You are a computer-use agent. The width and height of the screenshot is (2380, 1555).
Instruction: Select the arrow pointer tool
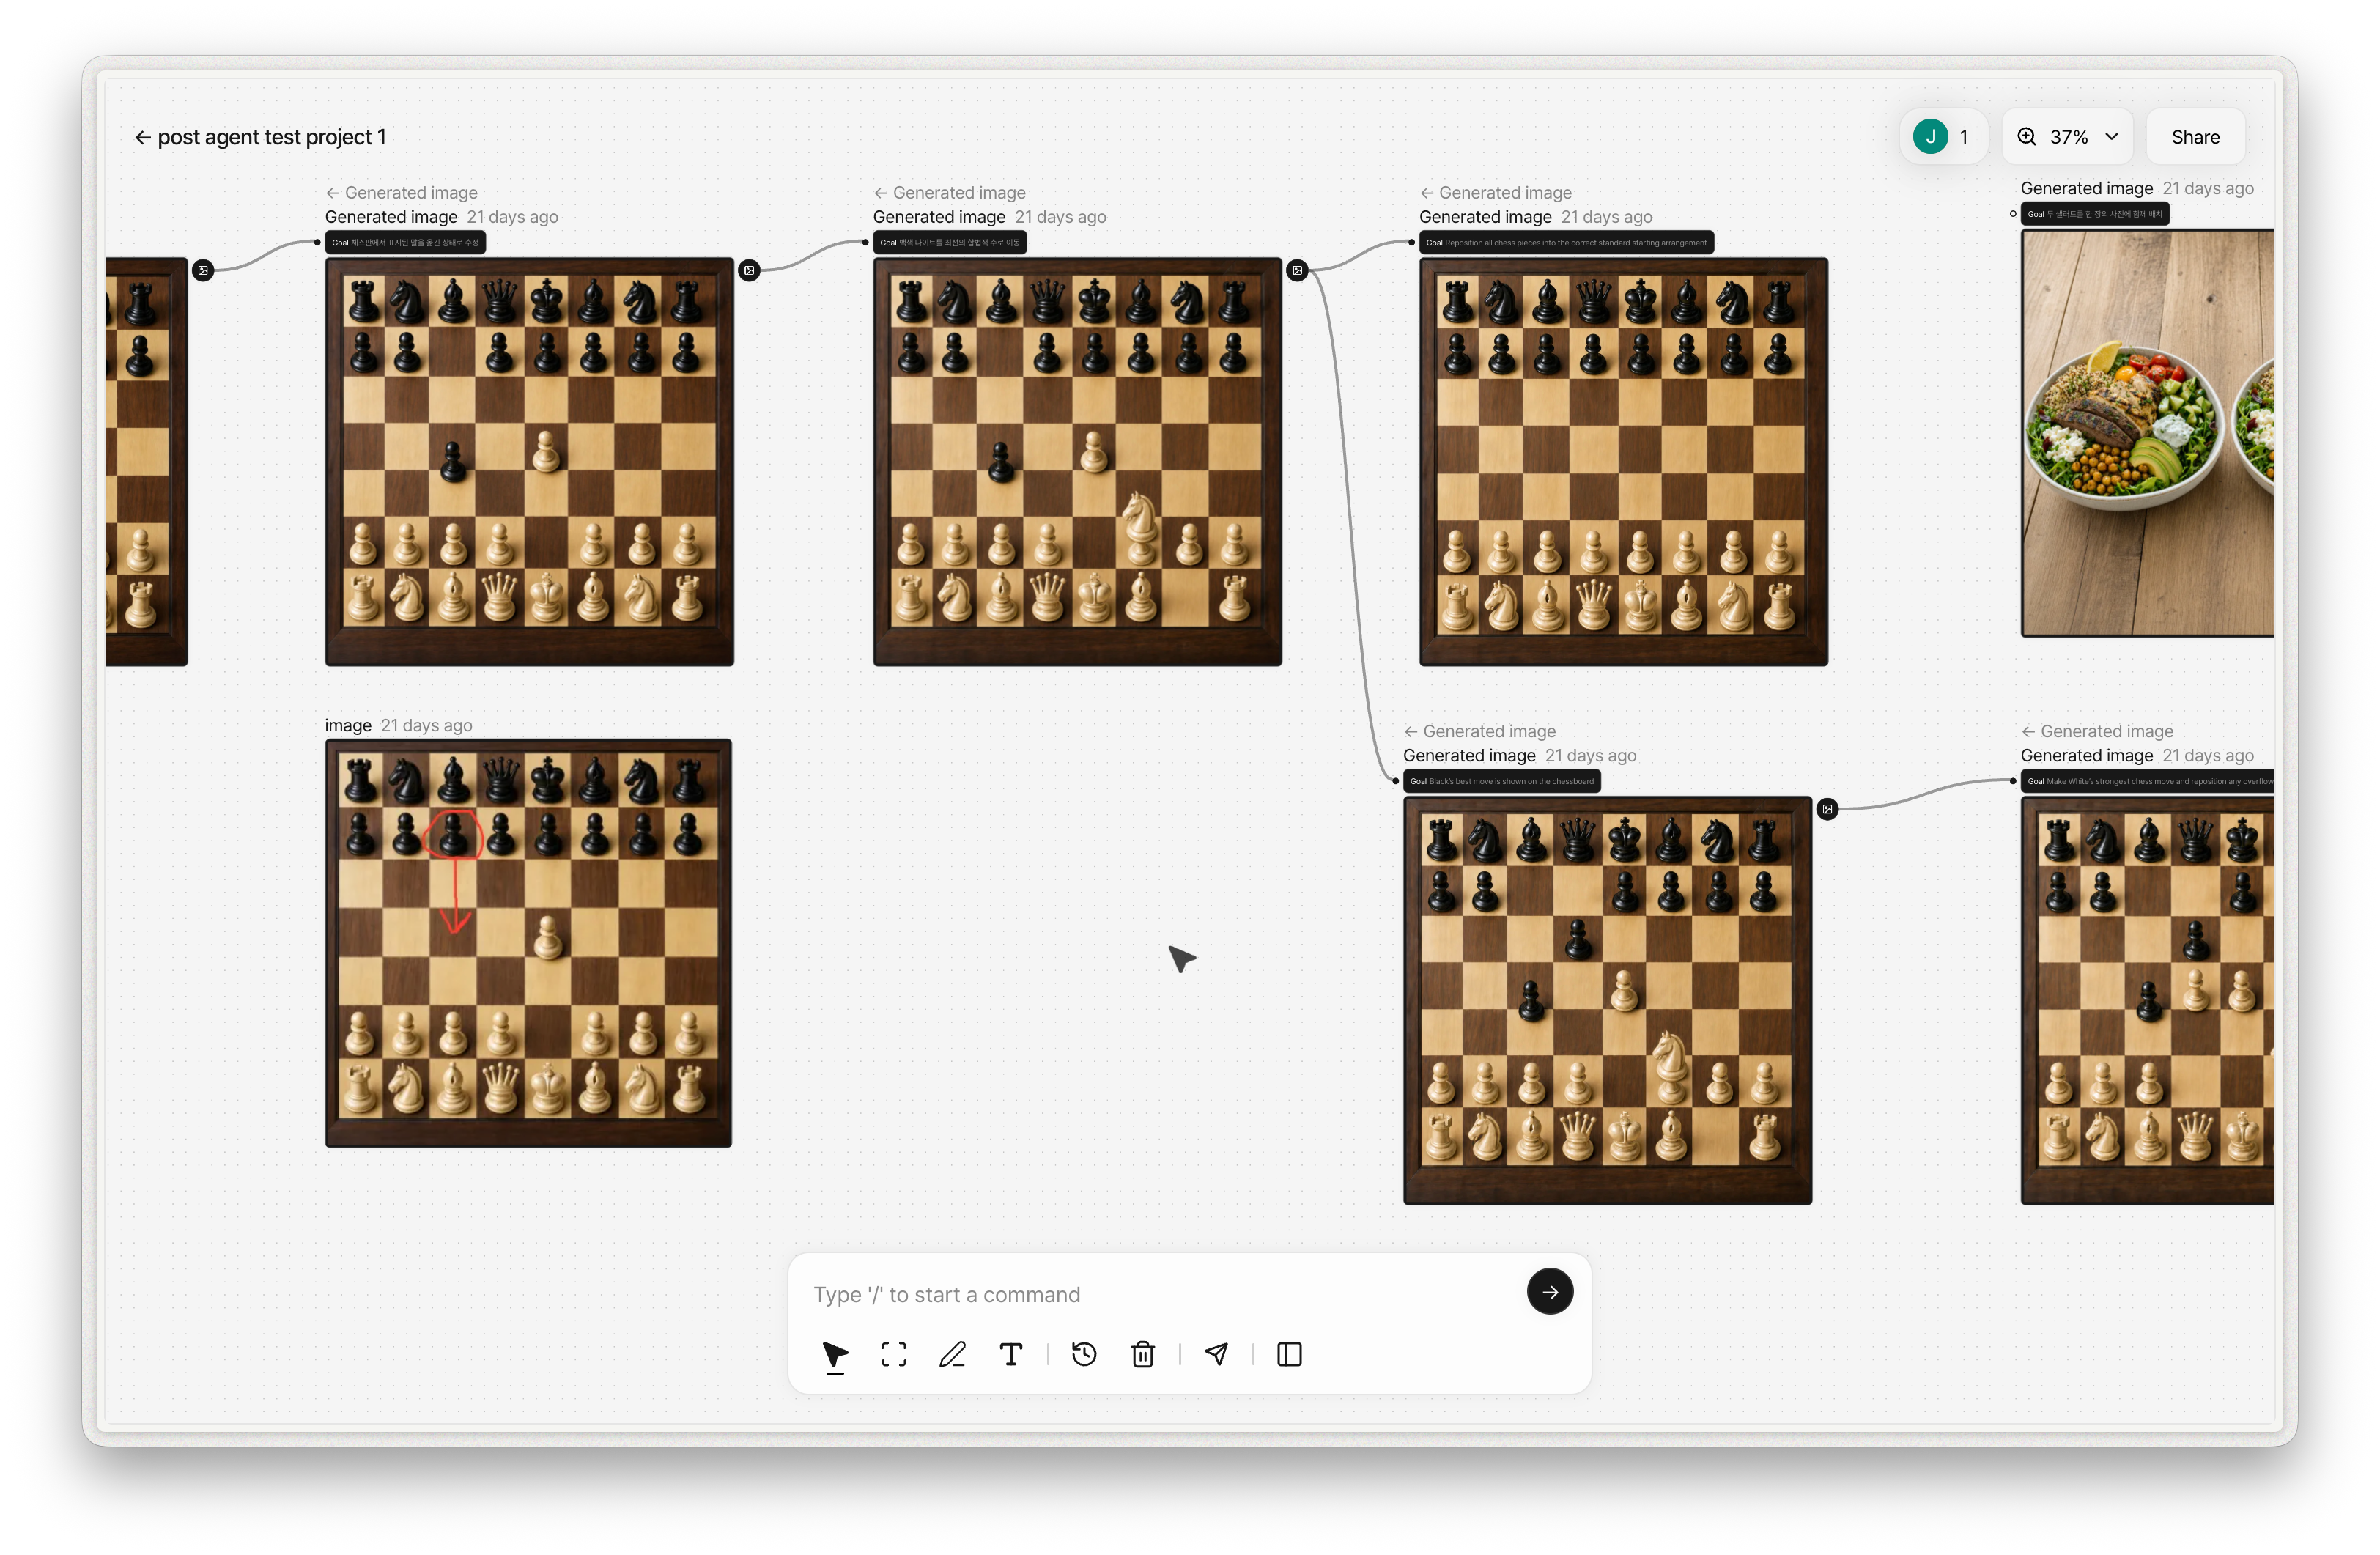tap(835, 1354)
